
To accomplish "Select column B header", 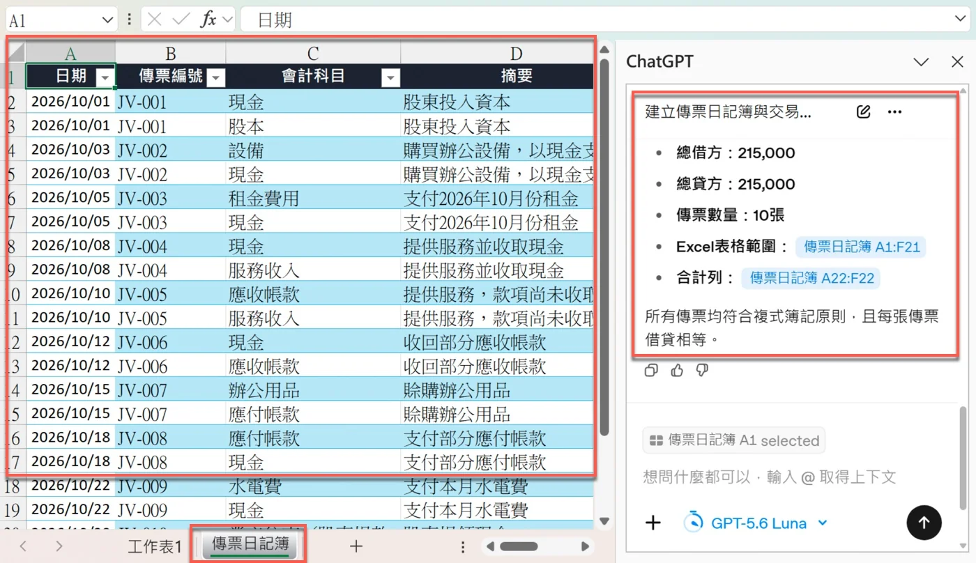I will click(x=170, y=53).
